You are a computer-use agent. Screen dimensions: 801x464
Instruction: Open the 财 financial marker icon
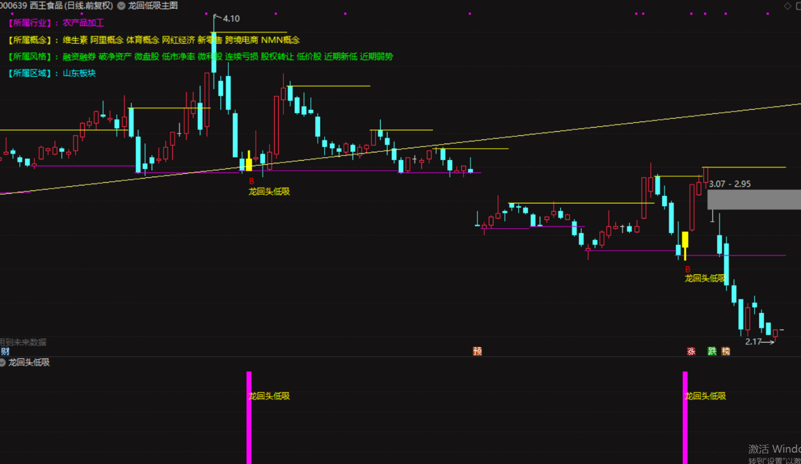click(x=5, y=351)
